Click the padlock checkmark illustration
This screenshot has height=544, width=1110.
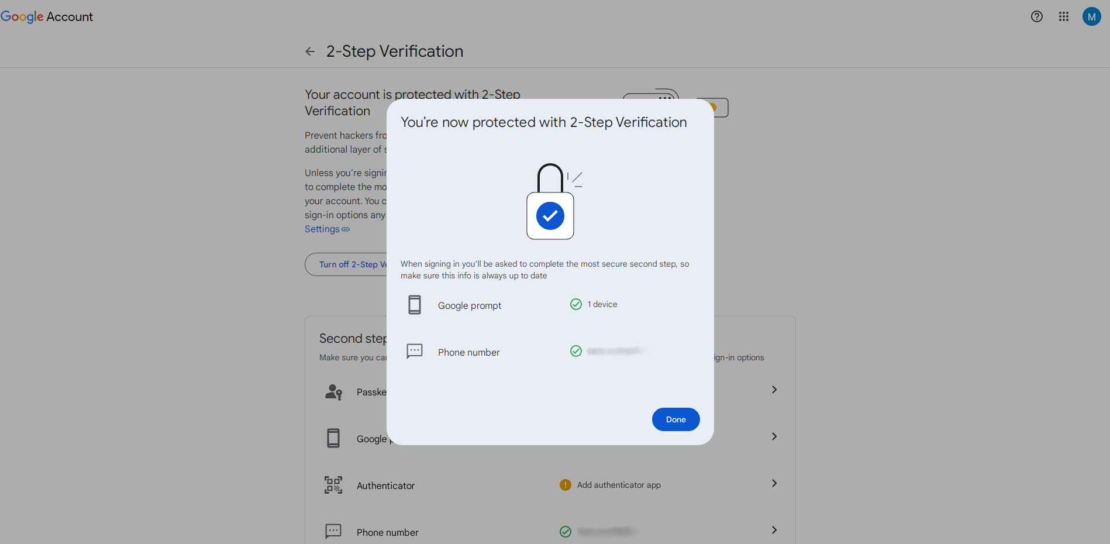pos(550,202)
